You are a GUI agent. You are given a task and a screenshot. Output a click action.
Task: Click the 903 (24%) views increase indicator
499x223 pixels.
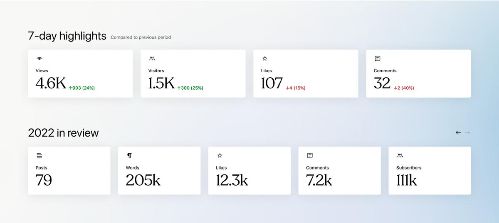pos(82,88)
